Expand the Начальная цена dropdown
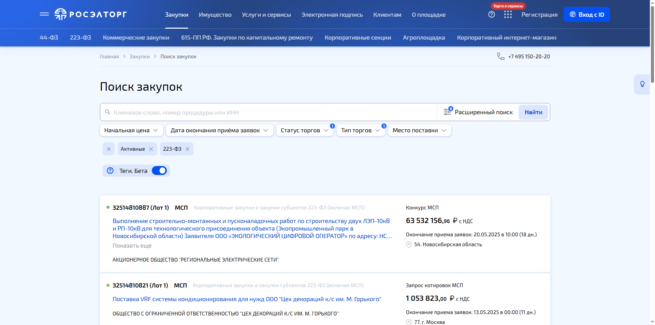The width and height of the screenshot is (655, 325). (131, 130)
